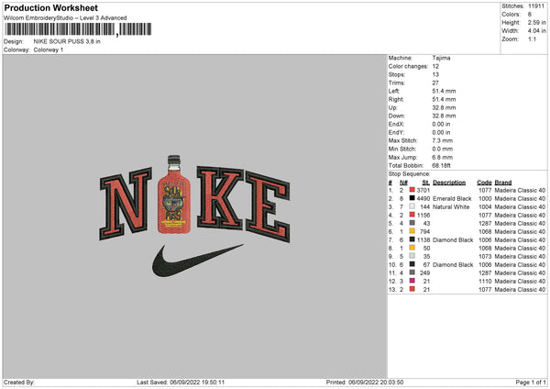Select 'Natural White' description in stop 3
This screenshot has width=550, height=389.
click(x=451, y=206)
